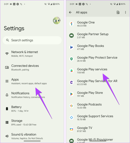The height and width of the screenshot is (143, 130).
Task: Click the Search settings field
Action: pyautogui.click(x=32, y=40)
